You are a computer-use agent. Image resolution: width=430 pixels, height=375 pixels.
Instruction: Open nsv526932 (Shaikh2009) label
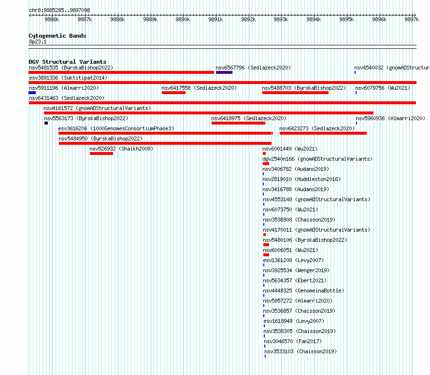click(x=121, y=149)
